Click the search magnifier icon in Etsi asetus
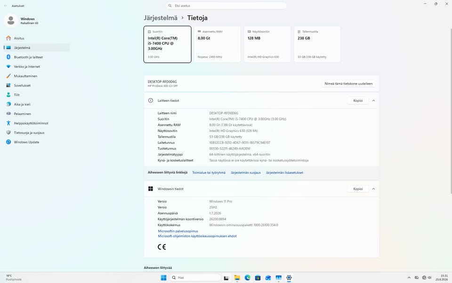 (170, 6)
